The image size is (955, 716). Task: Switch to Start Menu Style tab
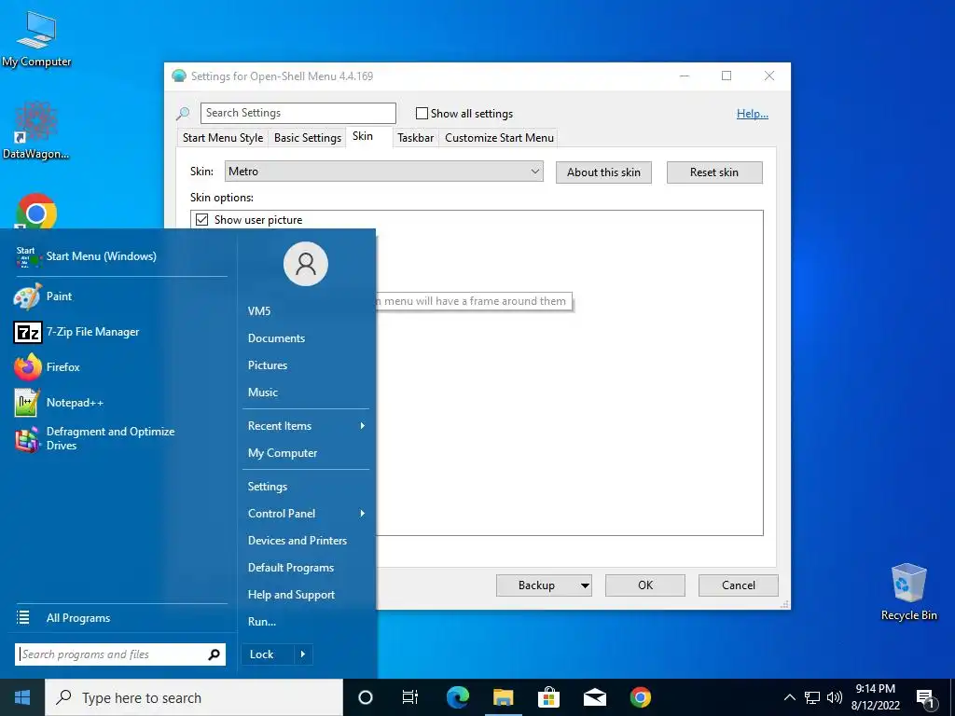[x=223, y=138]
